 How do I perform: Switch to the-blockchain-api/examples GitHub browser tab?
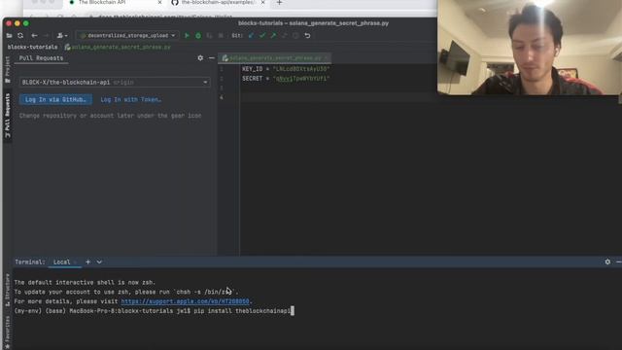(x=218, y=2)
